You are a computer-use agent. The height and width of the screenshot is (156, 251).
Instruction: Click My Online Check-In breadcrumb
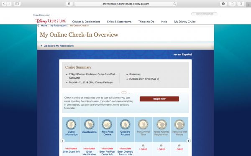pyautogui.click(x=79, y=26)
